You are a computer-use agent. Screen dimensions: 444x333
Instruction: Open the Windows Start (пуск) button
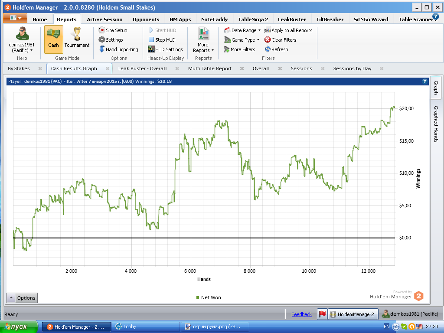pos(19,327)
